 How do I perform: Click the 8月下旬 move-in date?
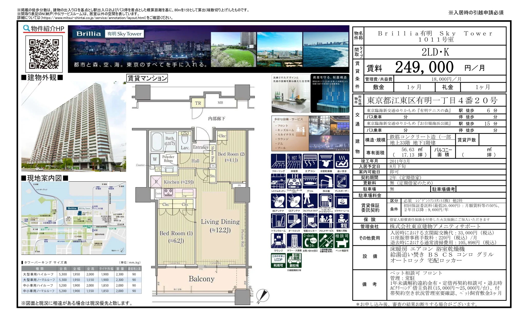click(398, 166)
